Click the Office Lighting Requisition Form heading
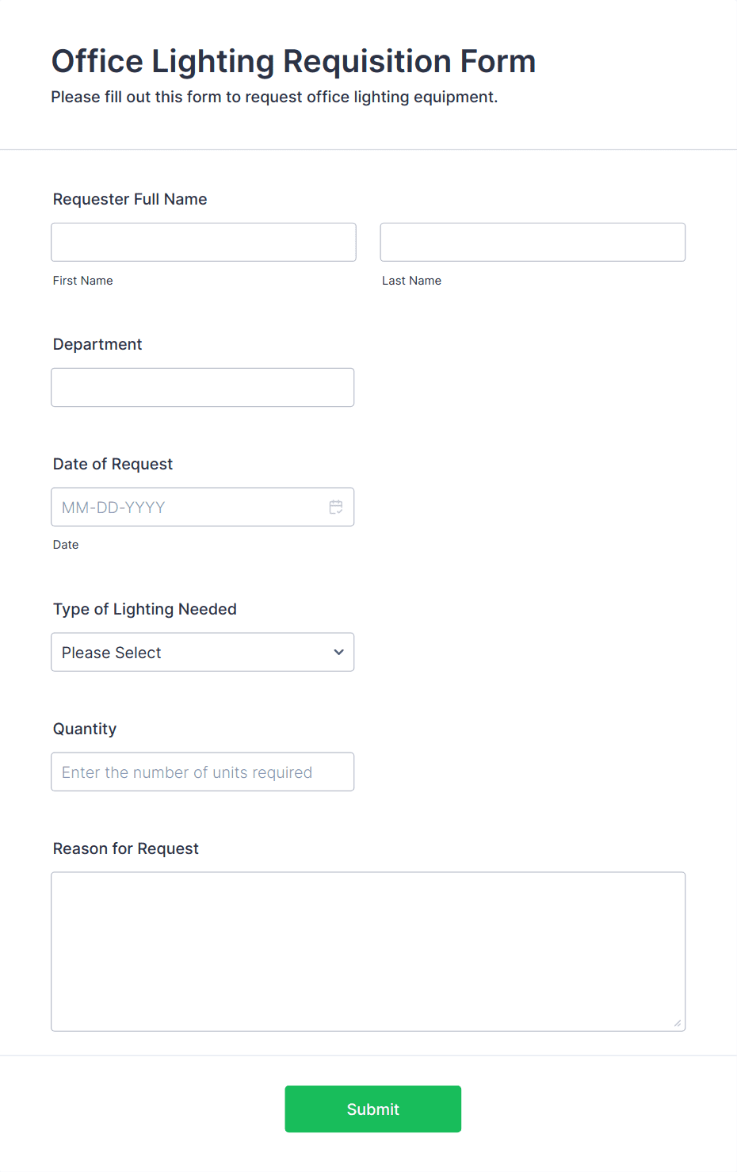Image resolution: width=737 pixels, height=1172 pixels. tap(294, 61)
